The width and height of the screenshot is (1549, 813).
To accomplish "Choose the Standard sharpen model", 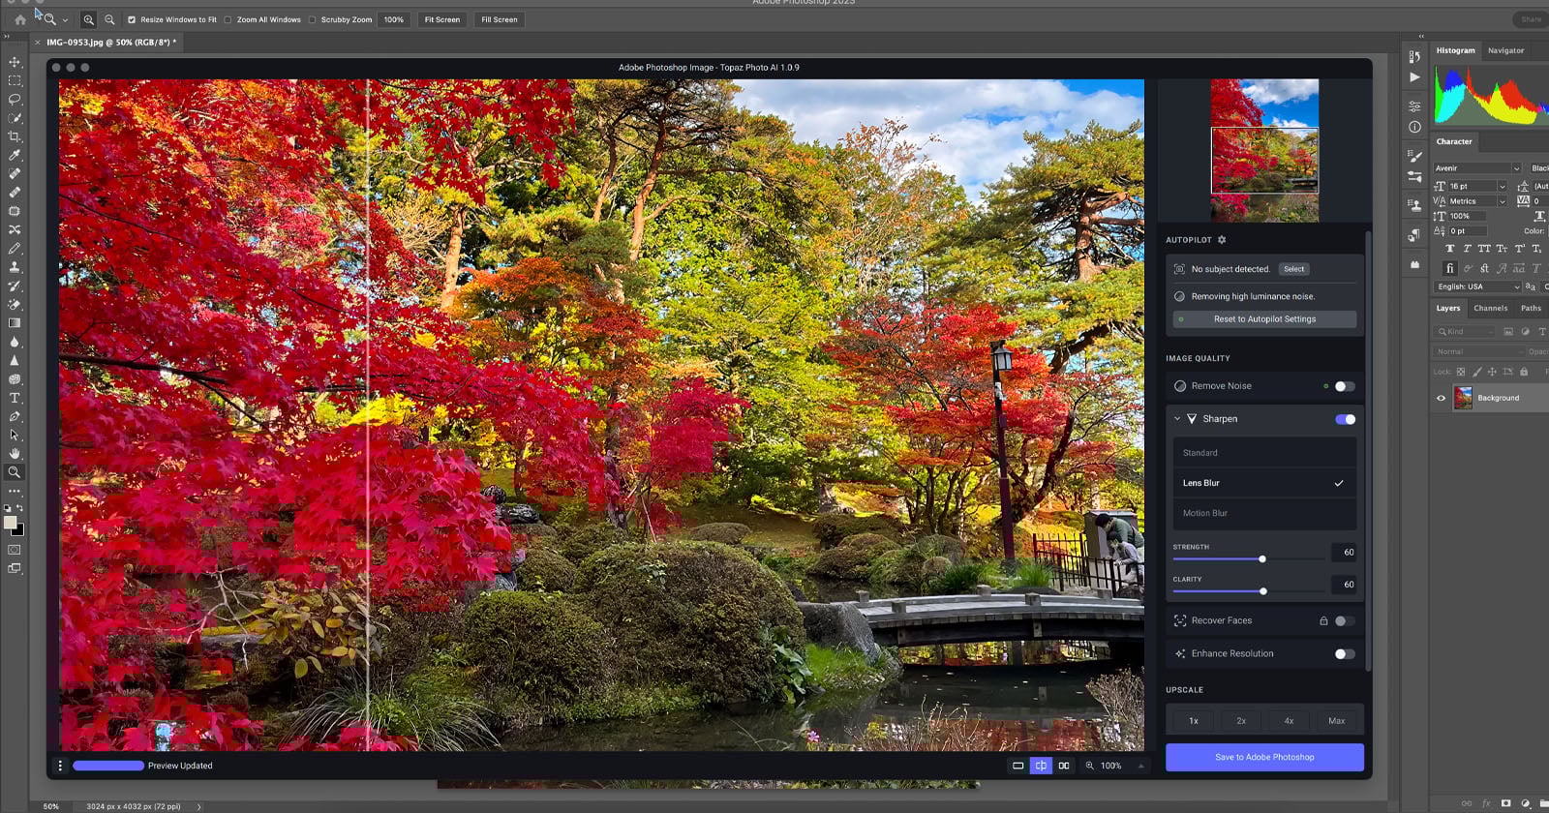I will [1264, 452].
